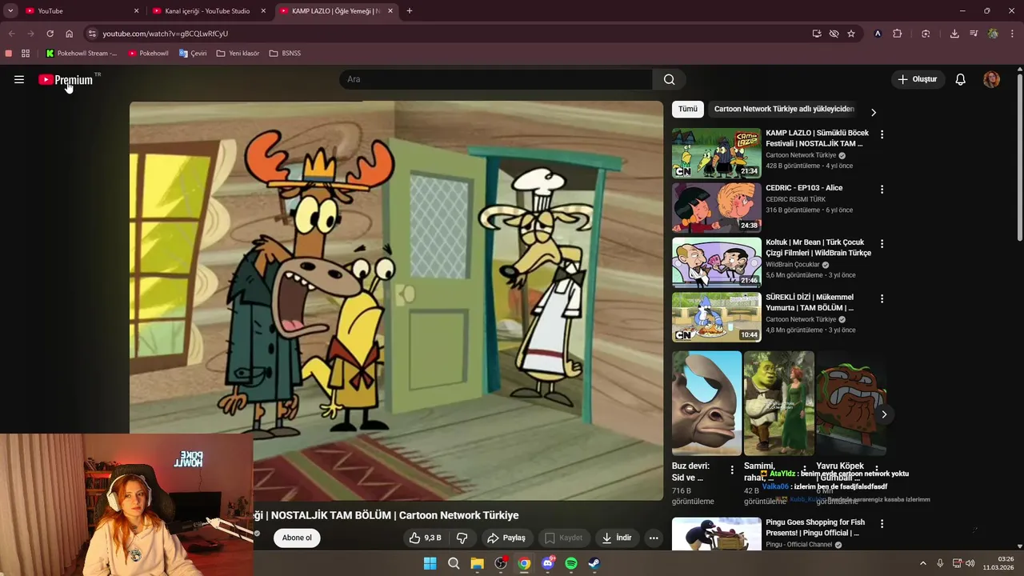Expand hidden system tray icons

922,563
